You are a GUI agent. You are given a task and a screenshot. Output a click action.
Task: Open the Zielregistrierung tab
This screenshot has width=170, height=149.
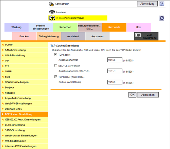(x=49, y=36)
